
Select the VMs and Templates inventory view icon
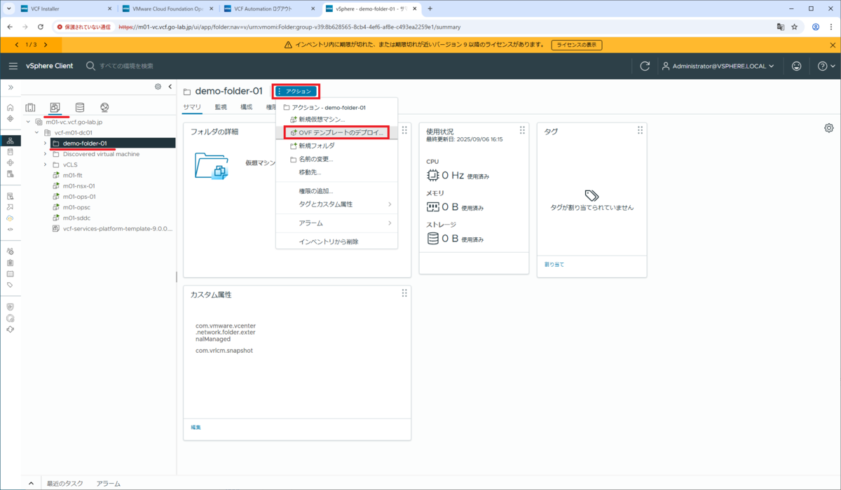(x=55, y=107)
